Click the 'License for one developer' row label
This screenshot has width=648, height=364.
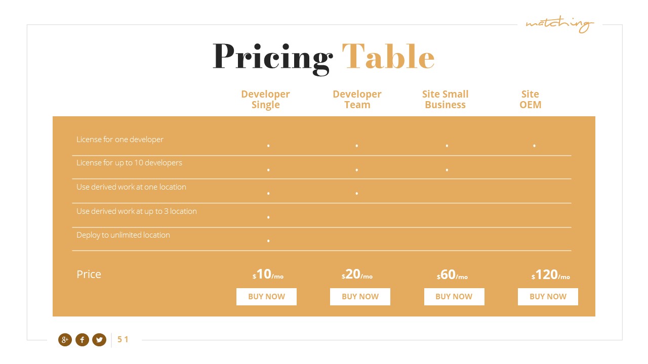click(120, 140)
